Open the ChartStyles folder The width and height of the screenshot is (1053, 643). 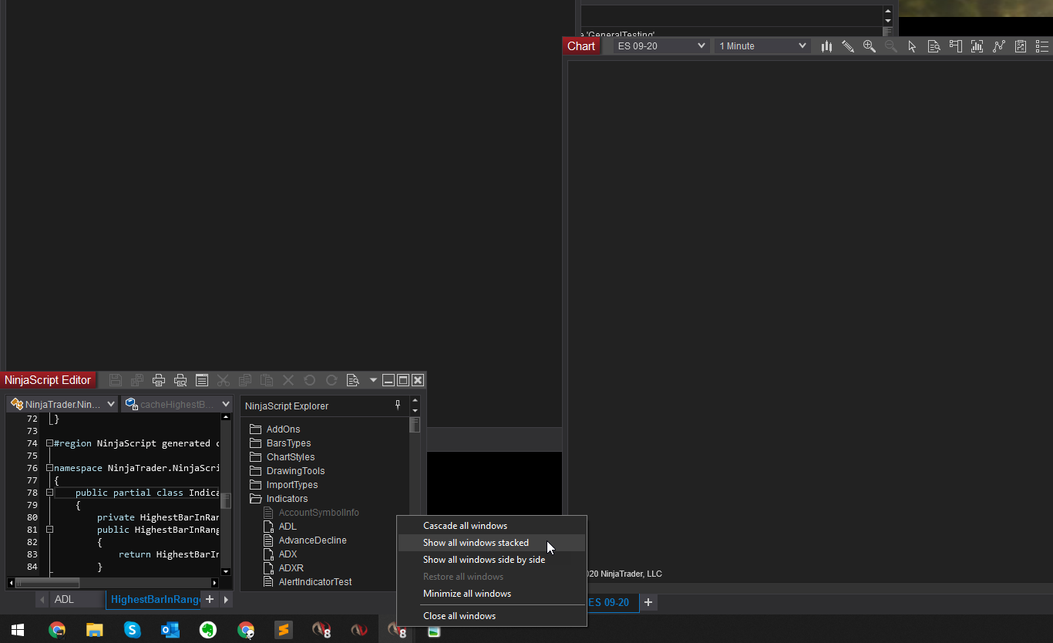coord(282,457)
